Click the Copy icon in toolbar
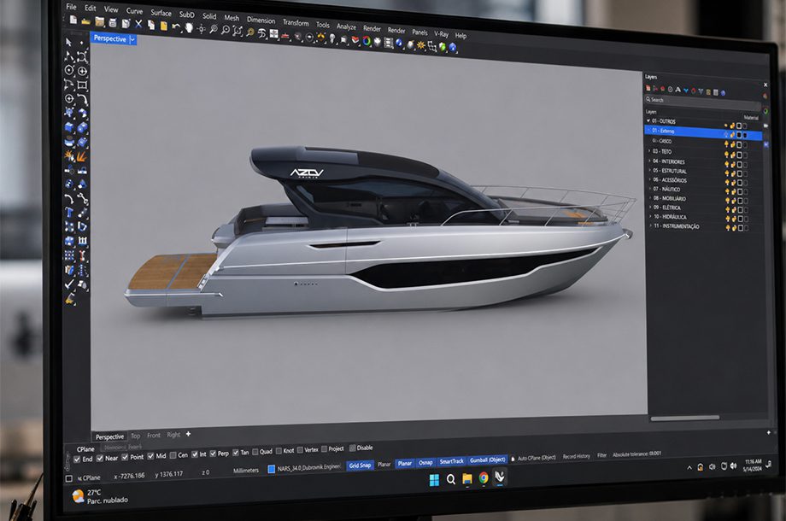 tap(151, 25)
